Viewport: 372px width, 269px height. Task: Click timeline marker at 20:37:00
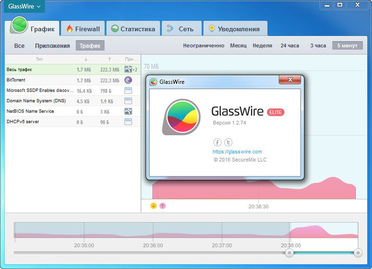pyautogui.click(x=222, y=245)
